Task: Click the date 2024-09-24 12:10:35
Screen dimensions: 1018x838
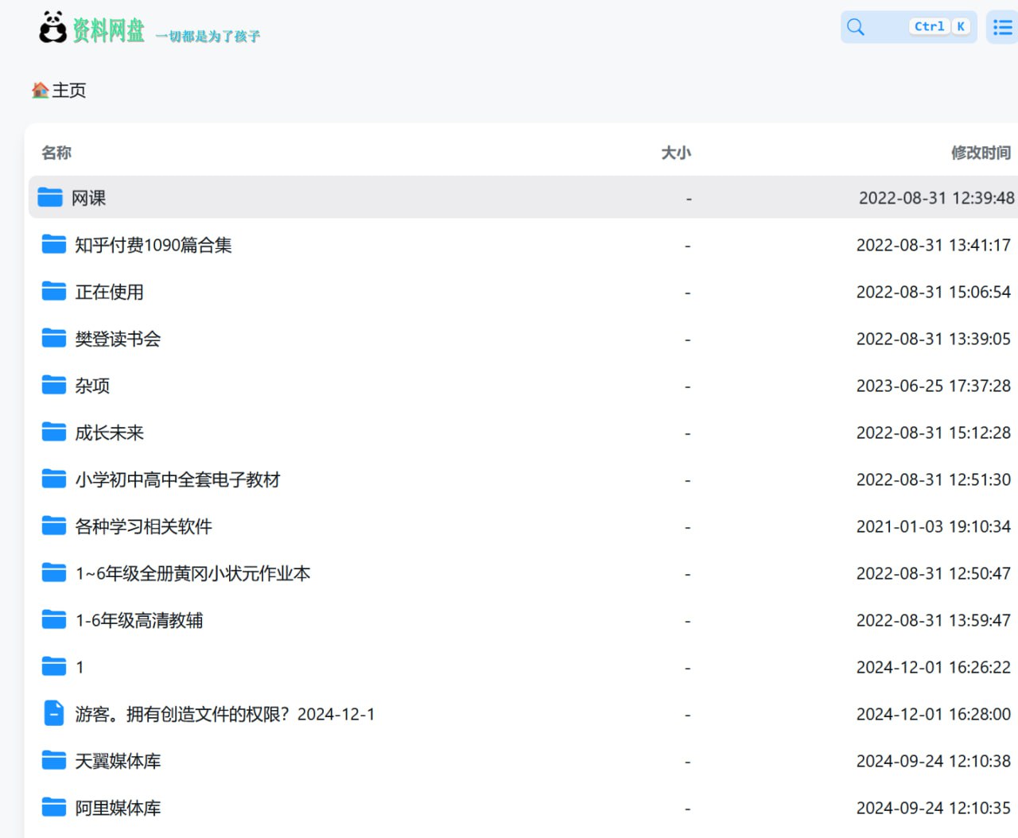Action: tap(933, 808)
